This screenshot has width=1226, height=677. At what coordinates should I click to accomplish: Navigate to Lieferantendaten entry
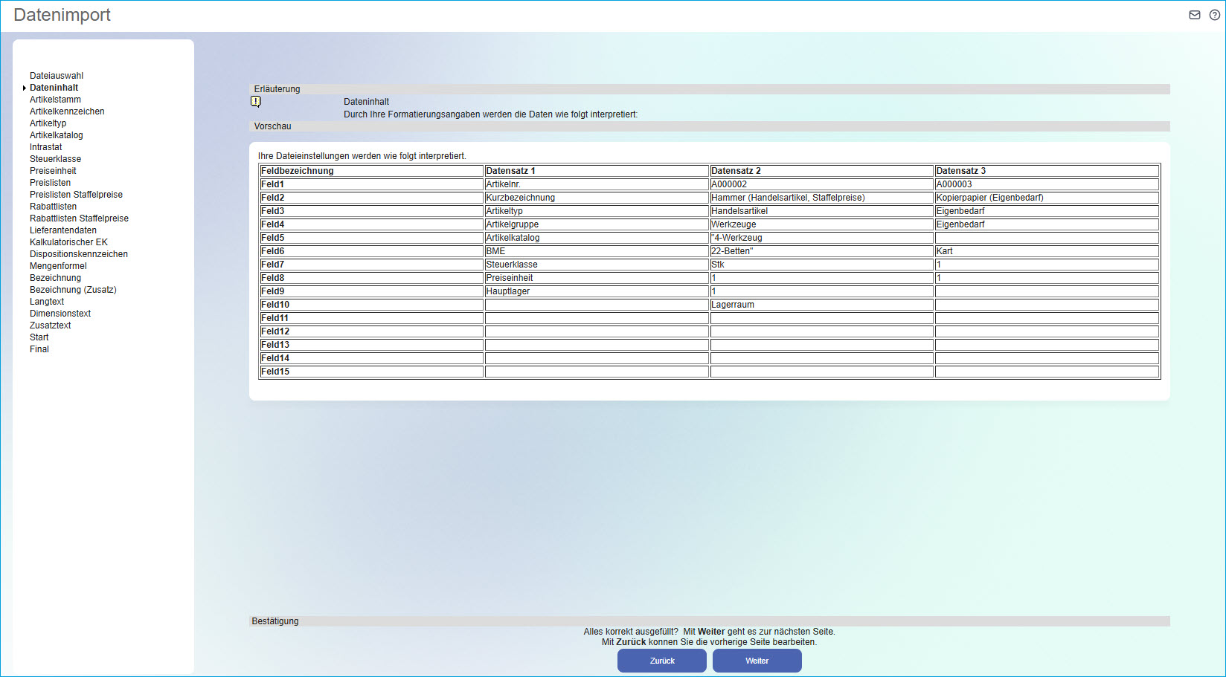pyautogui.click(x=63, y=230)
